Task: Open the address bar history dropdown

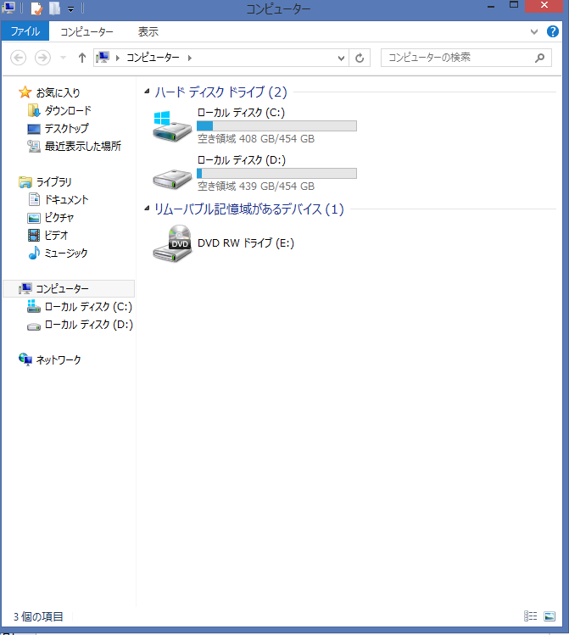Action: [341, 58]
